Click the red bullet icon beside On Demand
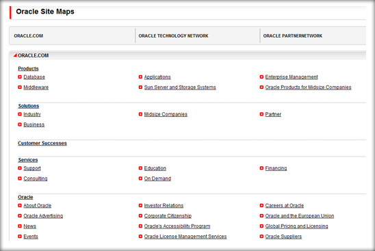The height and width of the screenshot is (251, 375). coord(141,179)
